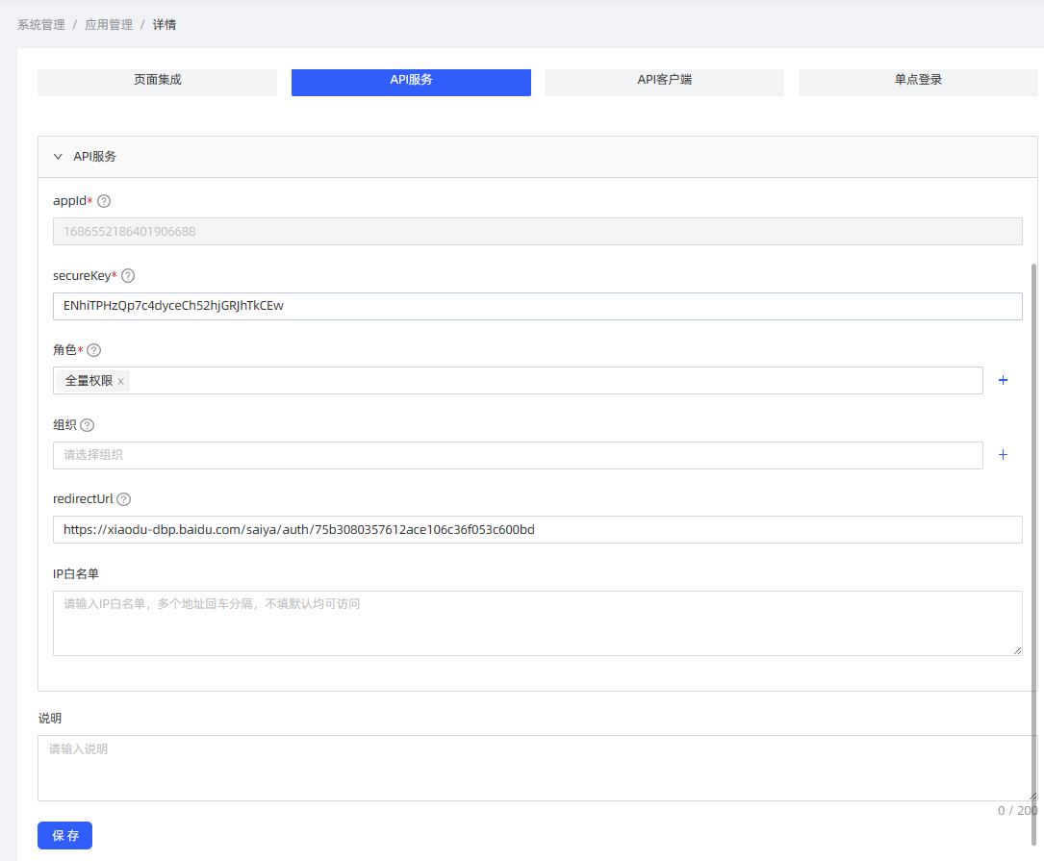
Task: Select the 单点登录 tab
Action: pyautogui.click(x=917, y=81)
